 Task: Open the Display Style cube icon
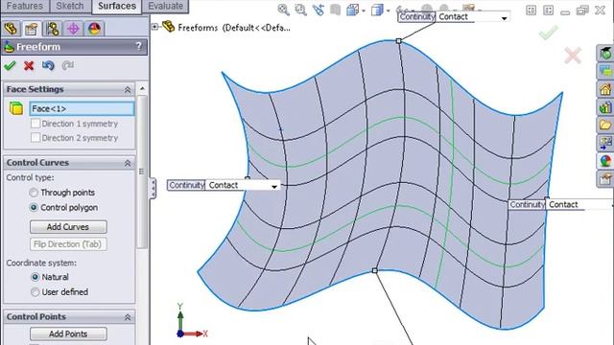(377, 10)
